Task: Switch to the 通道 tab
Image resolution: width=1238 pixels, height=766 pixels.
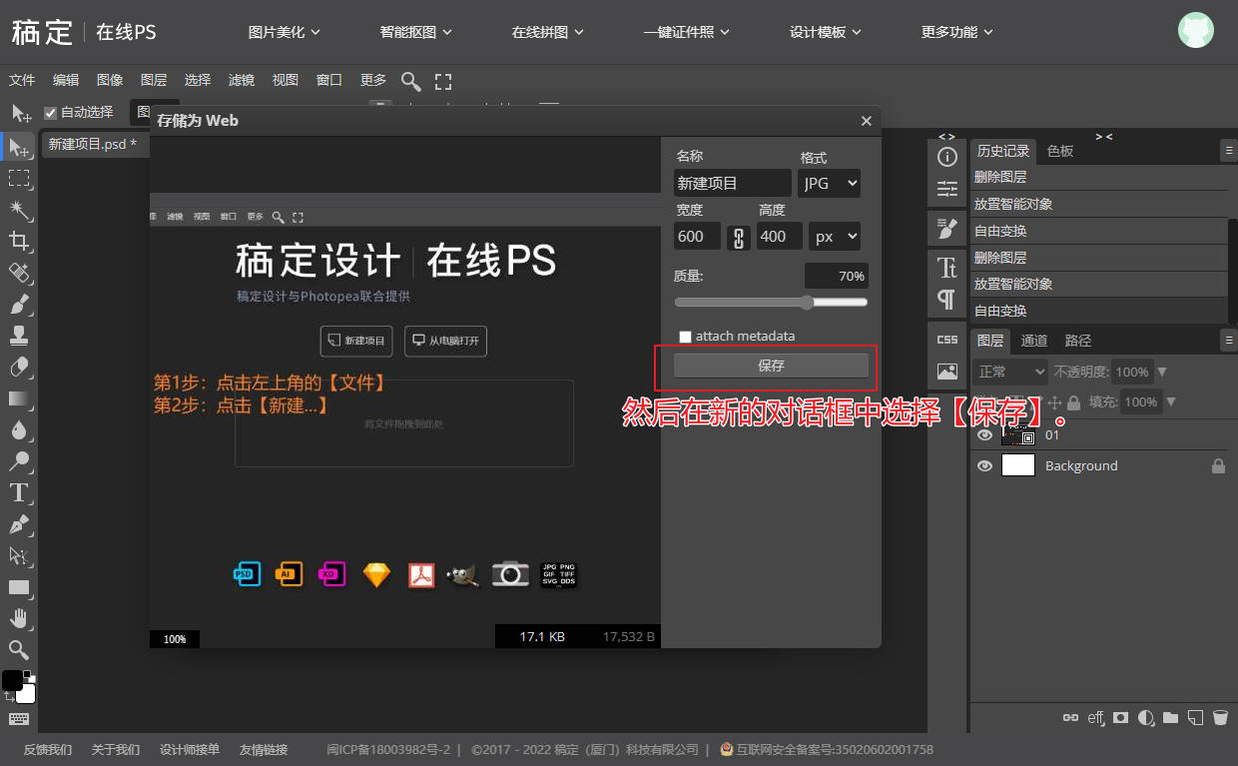Action: [x=1034, y=341]
